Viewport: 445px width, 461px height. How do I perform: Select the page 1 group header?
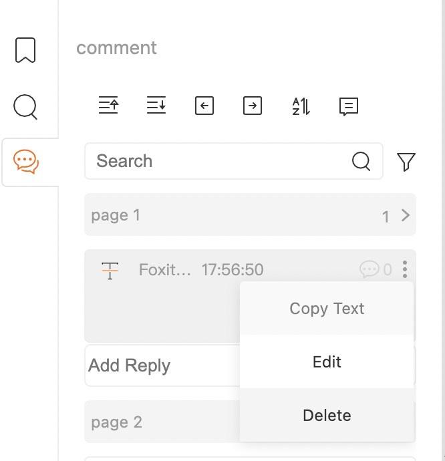(x=250, y=214)
